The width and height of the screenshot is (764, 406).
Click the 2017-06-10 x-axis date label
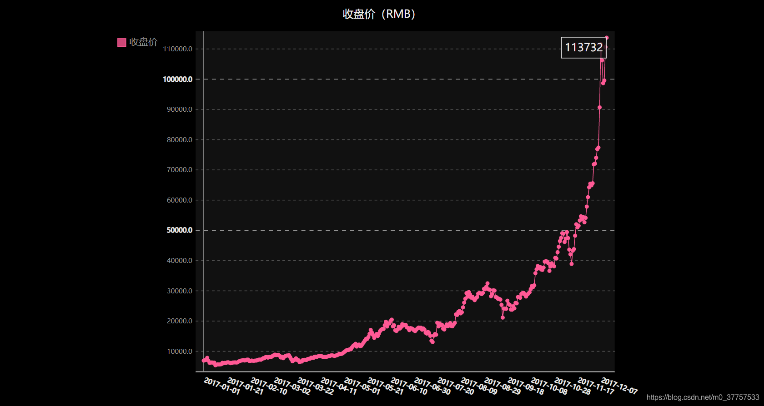point(409,386)
